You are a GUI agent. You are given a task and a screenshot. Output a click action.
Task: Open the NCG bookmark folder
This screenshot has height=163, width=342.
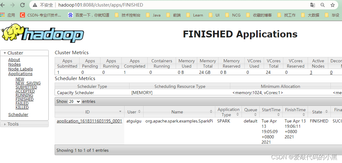[233, 15]
